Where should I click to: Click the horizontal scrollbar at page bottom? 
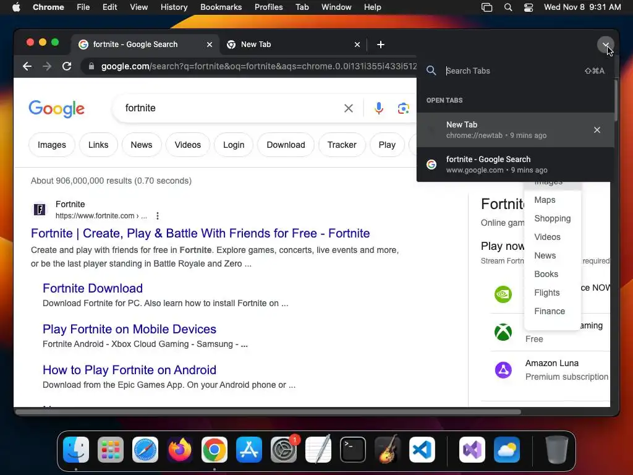coord(268,412)
